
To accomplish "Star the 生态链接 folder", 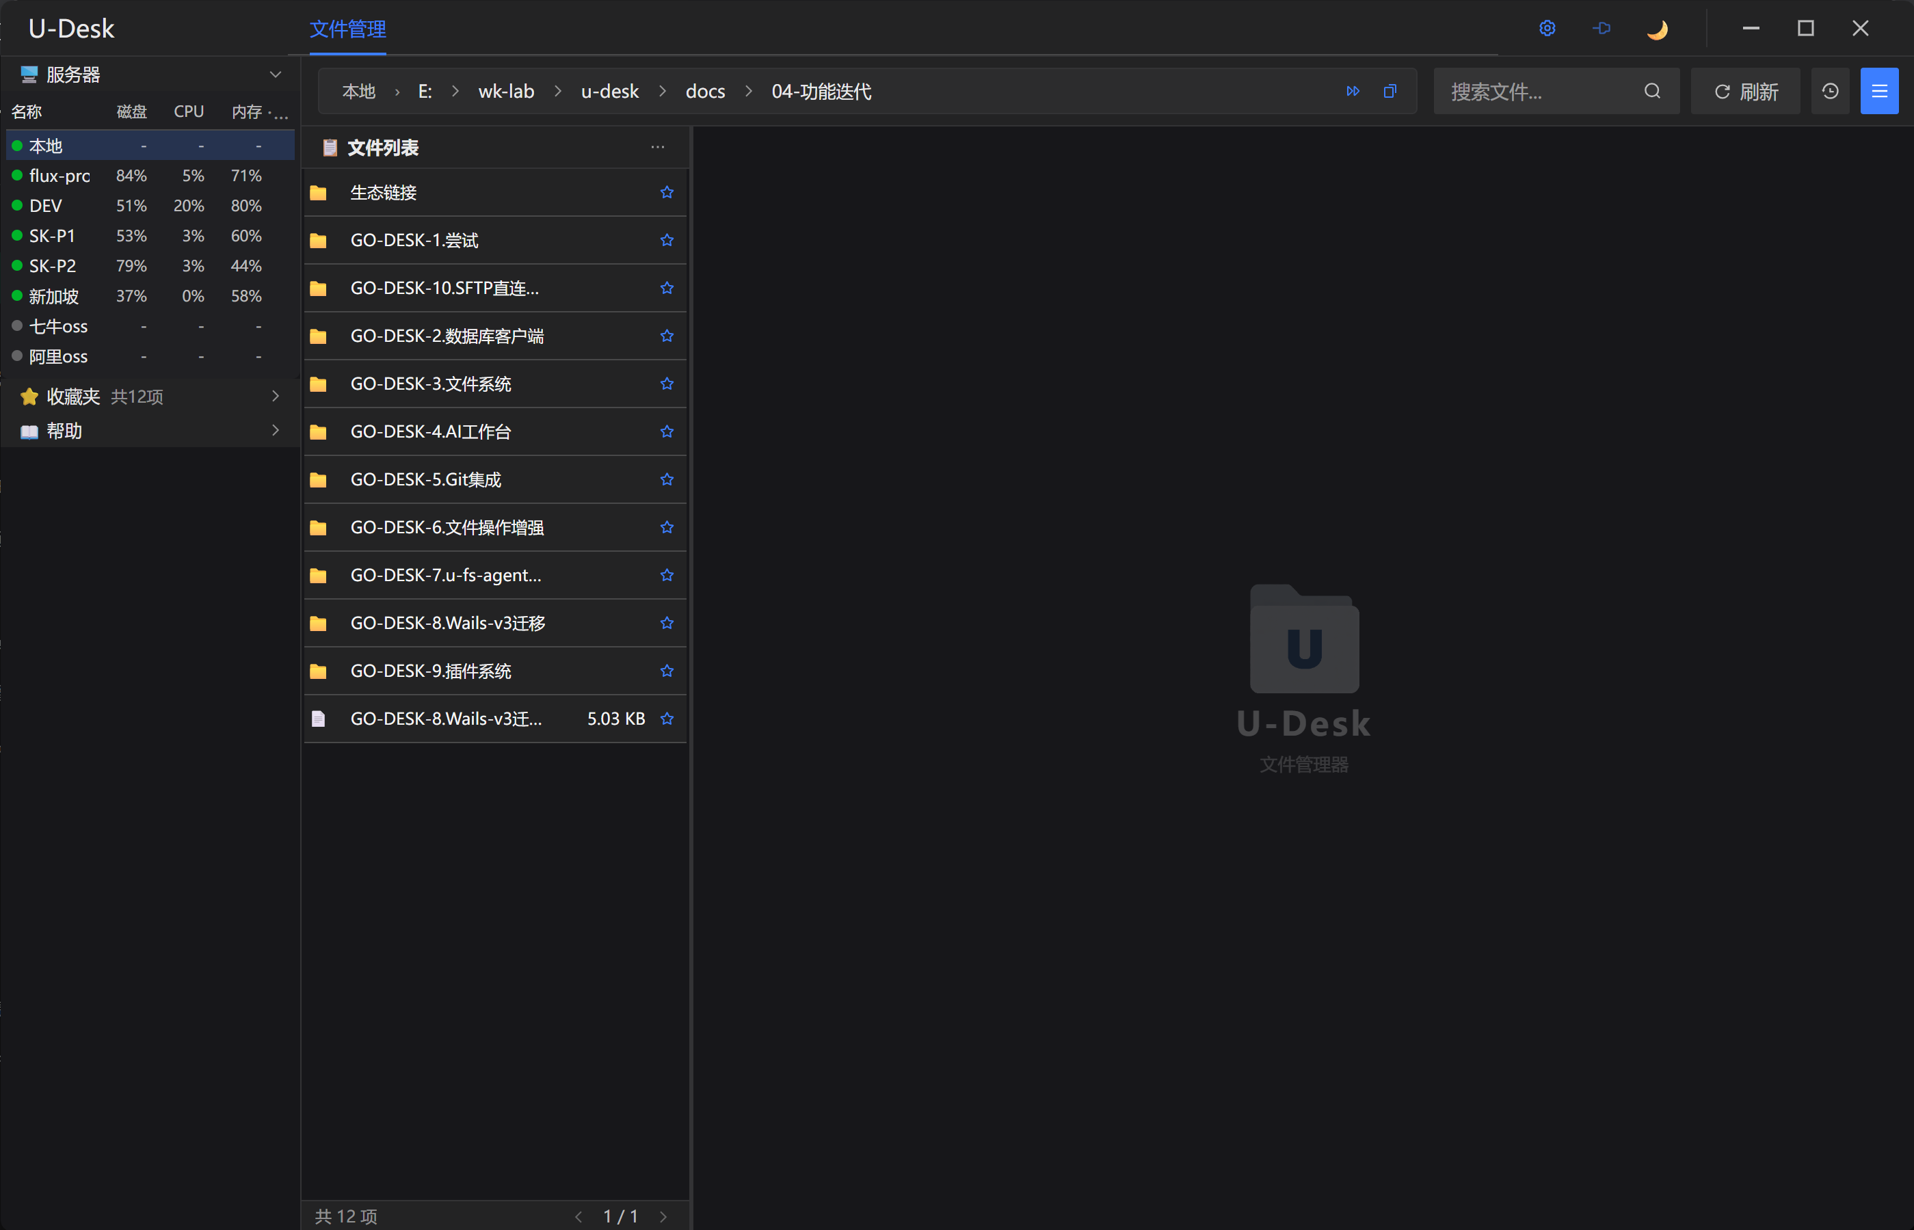I will tap(667, 193).
